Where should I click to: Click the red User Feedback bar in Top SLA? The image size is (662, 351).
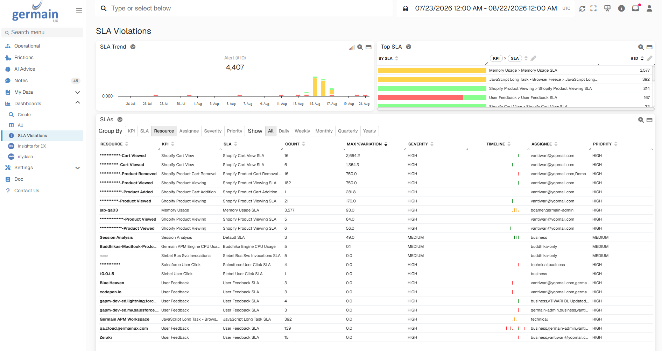click(420, 98)
